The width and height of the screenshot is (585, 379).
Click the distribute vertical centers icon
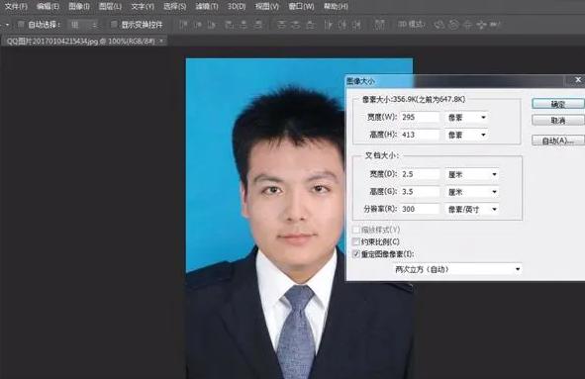296,25
